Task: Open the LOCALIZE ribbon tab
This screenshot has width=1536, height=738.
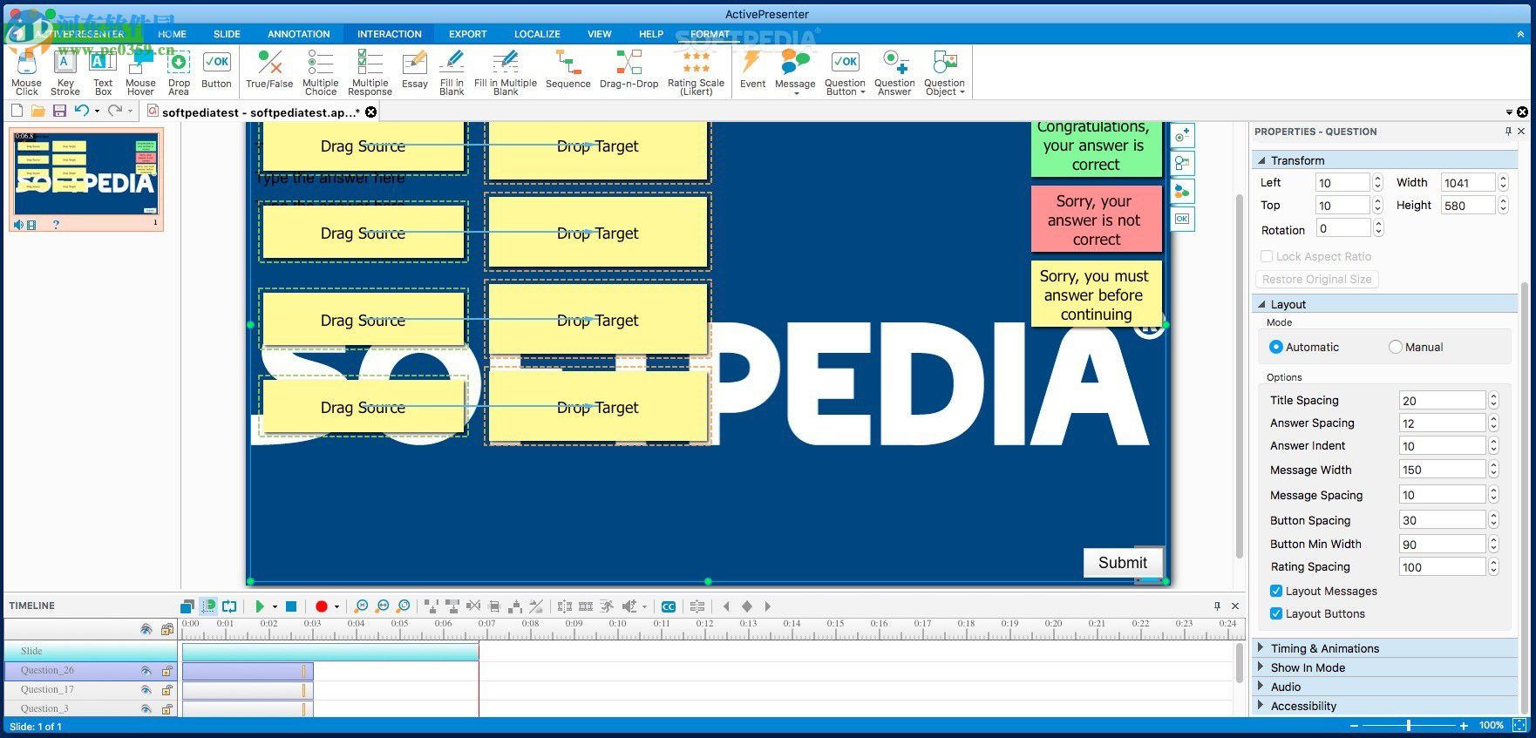Action: coord(537,34)
